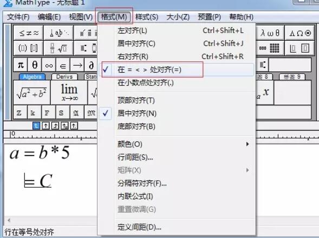Expand the Matrix (X) submenu

click(x=177, y=170)
